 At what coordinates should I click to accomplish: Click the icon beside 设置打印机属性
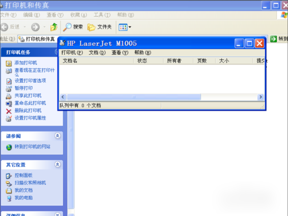tap(9, 119)
